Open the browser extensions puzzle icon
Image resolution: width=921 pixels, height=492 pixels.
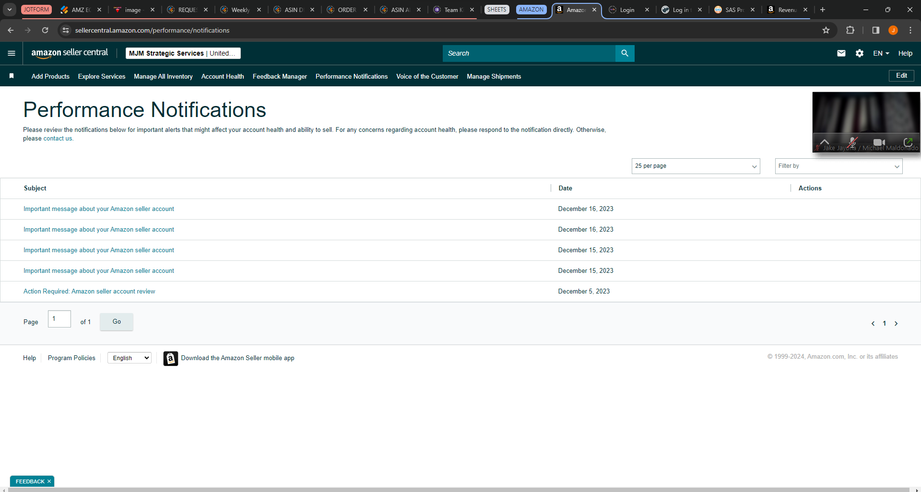pyautogui.click(x=850, y=30)
